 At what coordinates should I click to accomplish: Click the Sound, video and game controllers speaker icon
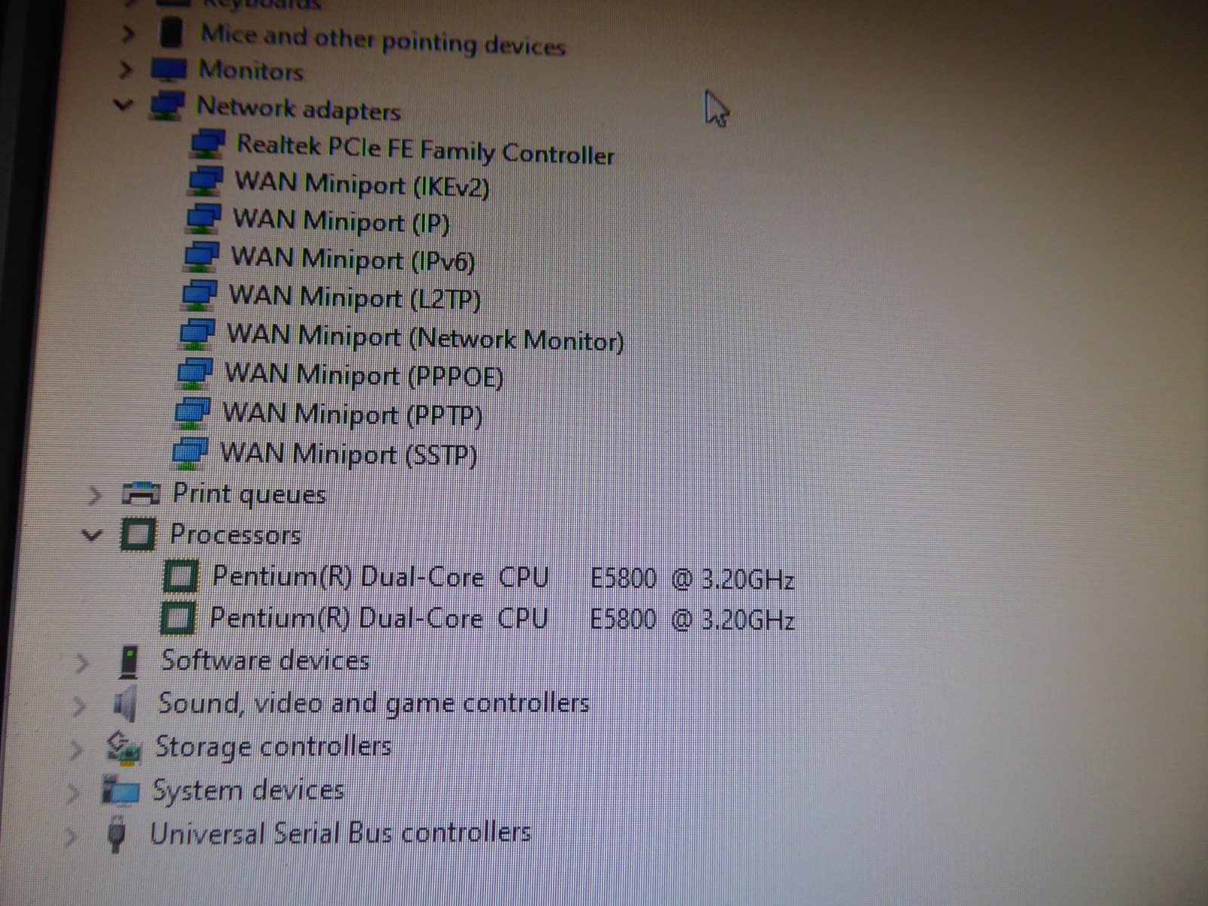coord(125,704)
